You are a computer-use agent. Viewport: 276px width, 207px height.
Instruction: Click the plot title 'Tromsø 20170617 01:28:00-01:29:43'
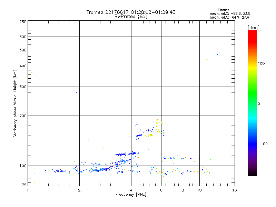131,12
